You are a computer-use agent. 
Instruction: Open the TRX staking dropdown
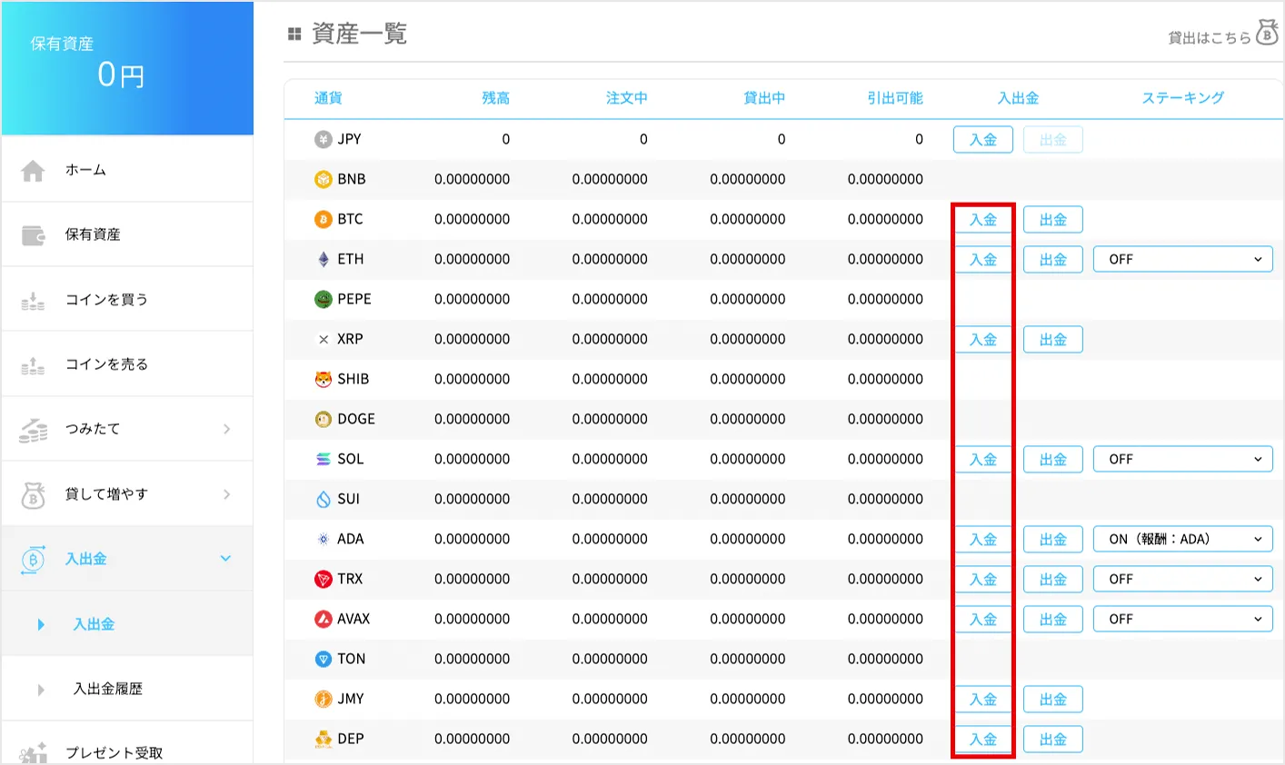coord(1182,579)
